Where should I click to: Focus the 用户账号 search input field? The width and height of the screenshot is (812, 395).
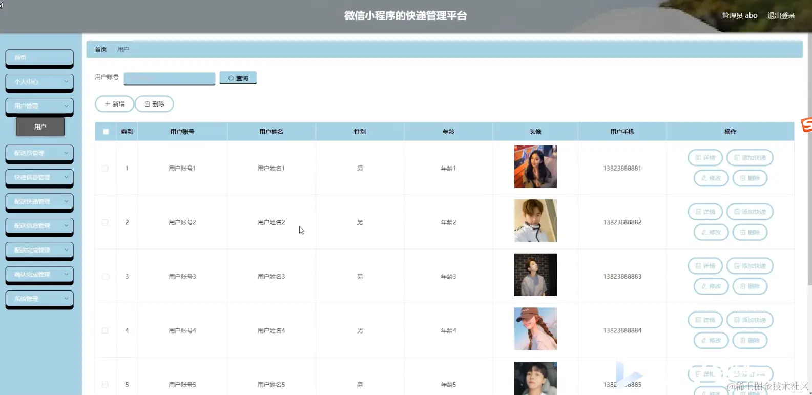pyautogui.click(x=170, y=78)
